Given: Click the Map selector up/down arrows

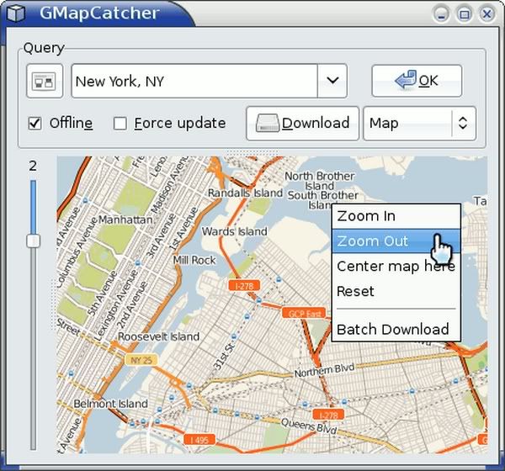Looking at the screenshot, I should (463, 124).
